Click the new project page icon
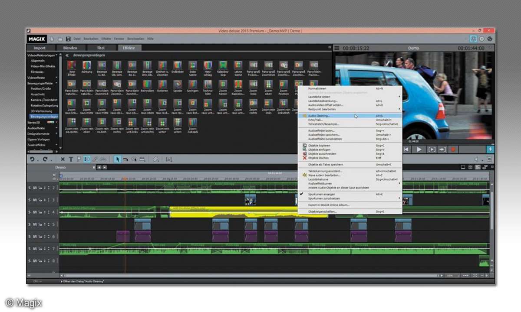Image resolution: width=521 pixels, height=312 pixels. (x=52, y=39)
